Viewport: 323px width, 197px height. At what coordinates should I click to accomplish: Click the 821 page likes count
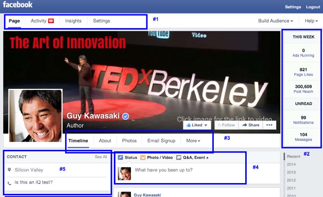click(303, 70)
